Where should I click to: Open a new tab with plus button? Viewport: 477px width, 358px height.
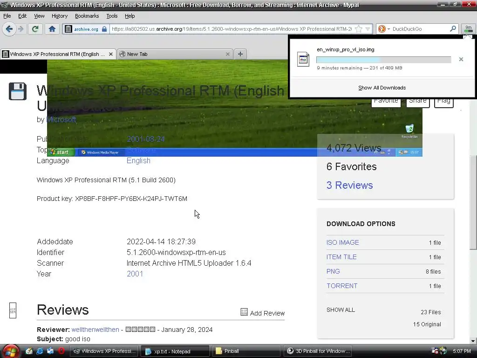pos(240,54)
